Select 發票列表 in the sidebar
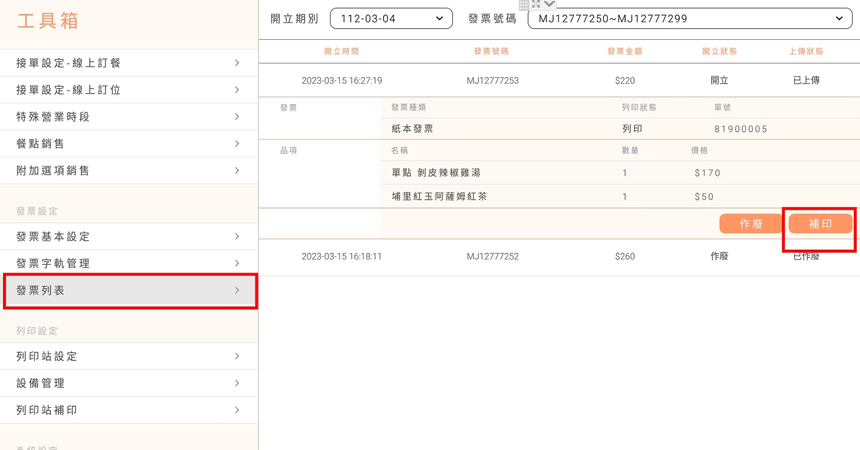 pyautogui.click(x=129, y=291)
